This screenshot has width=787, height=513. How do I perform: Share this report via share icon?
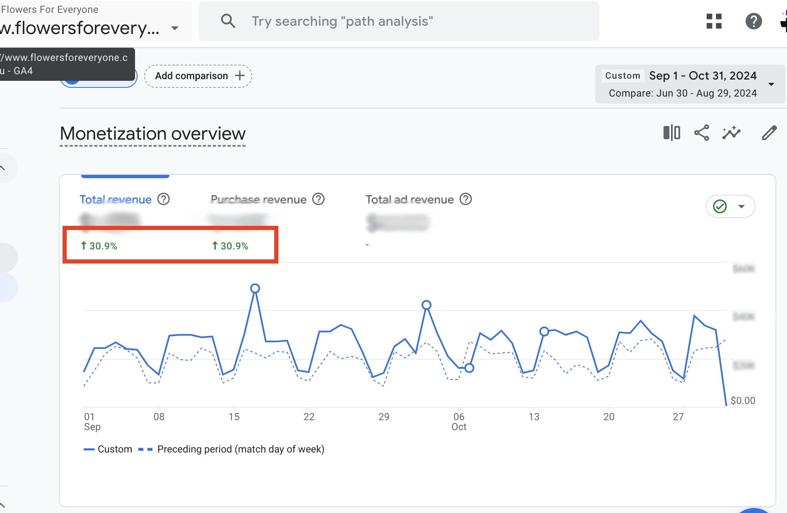(x=701, y=133)
